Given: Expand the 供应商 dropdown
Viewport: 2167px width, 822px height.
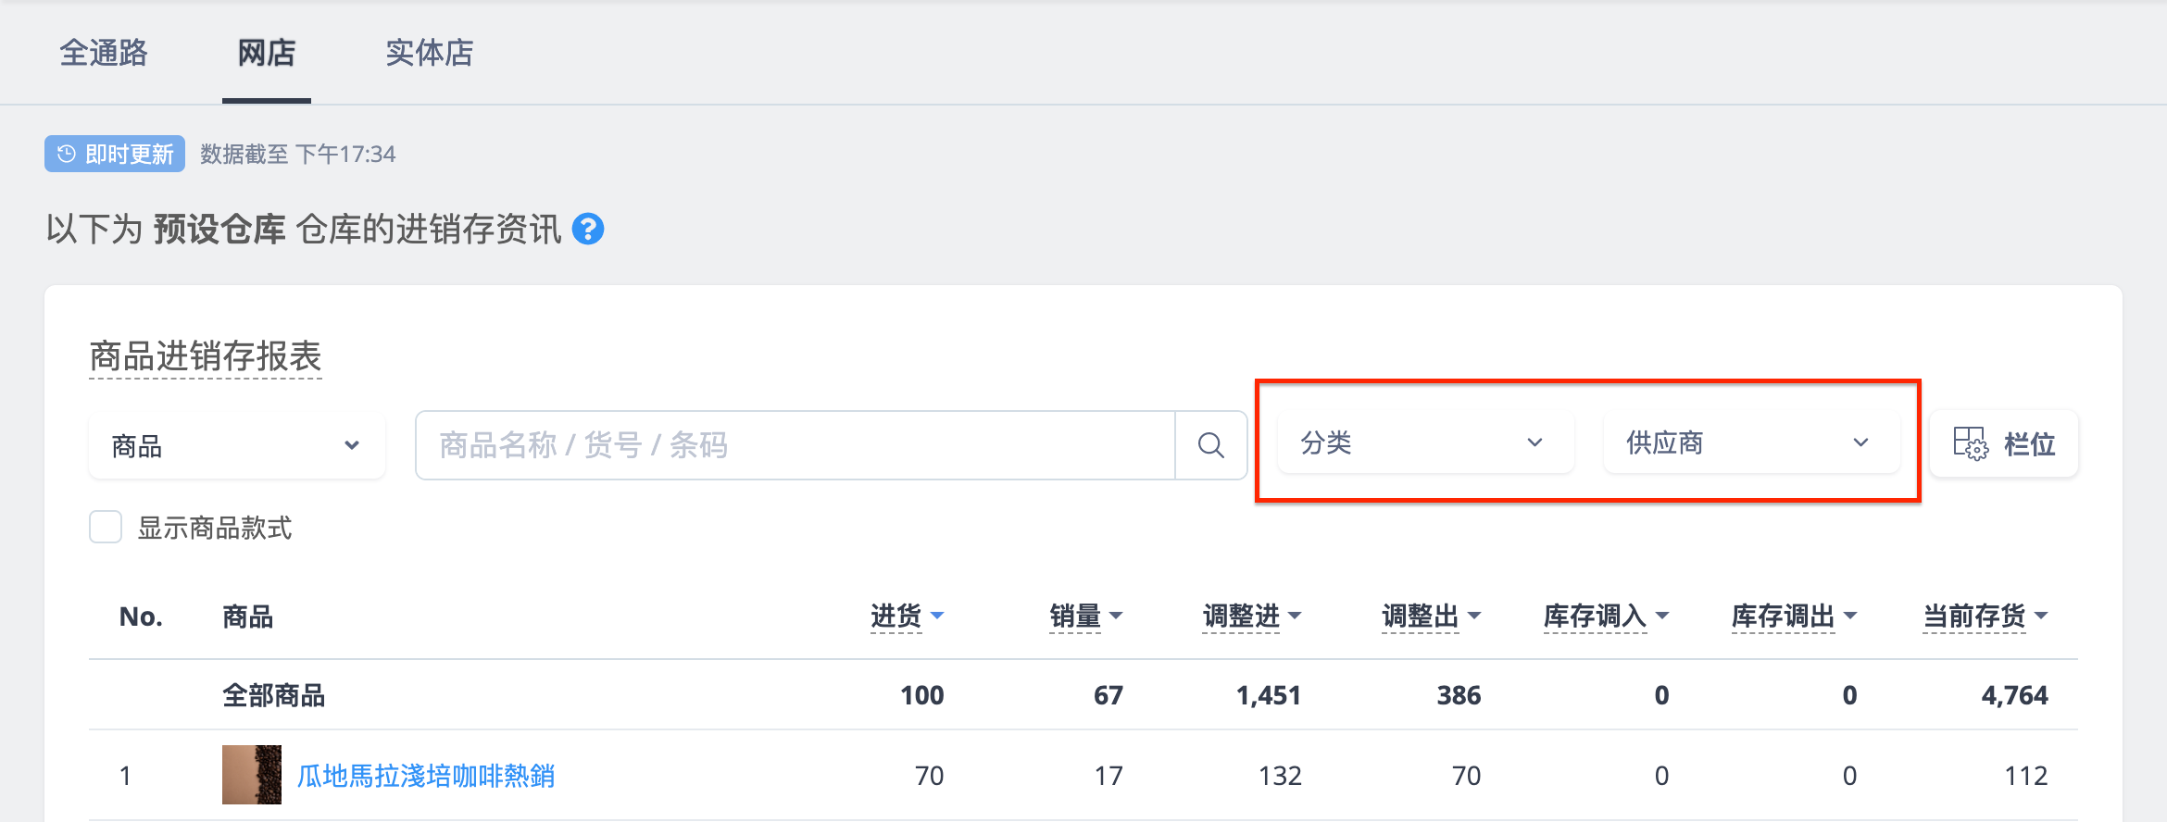Looking at the screenshot, I should pos(1752,442).
